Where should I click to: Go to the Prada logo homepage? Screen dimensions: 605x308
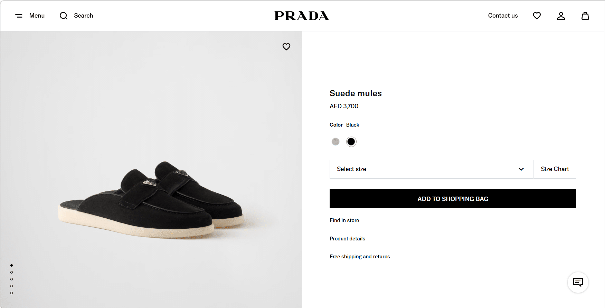pyautogui.click(x=302, y=16)
